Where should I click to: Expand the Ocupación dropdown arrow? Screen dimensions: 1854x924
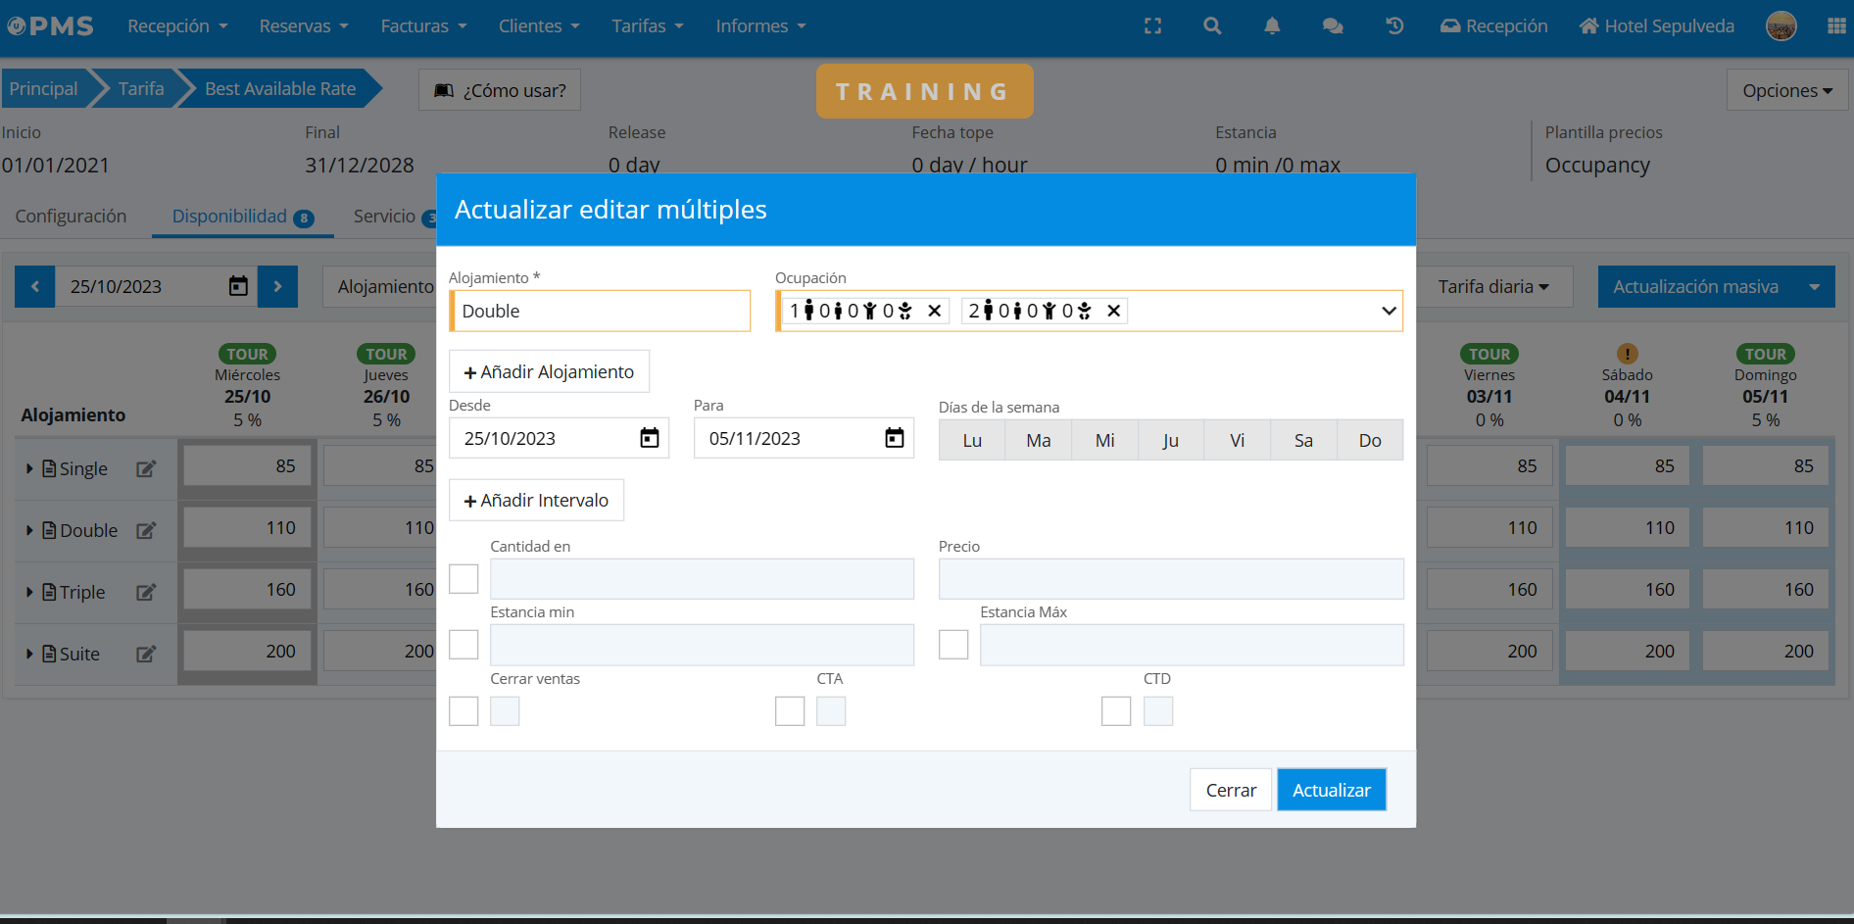(x=1388, y=311)
